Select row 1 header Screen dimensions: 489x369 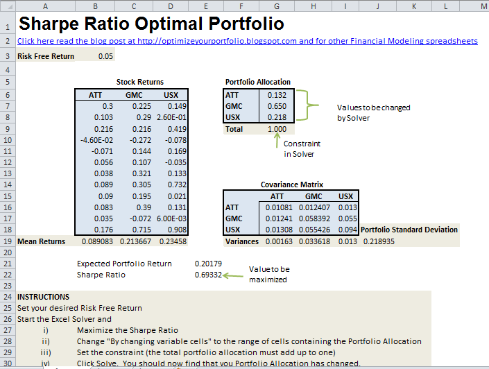[x=8, y=24]
